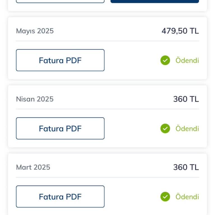Image resolution: width=215 pixels, height=215 pixels.
Task: Open Fatura PDF for Nisan 2025
Action: coord(60,128)
